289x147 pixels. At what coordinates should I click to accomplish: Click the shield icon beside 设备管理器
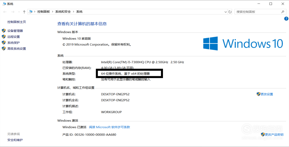click(x=4, y=30)
